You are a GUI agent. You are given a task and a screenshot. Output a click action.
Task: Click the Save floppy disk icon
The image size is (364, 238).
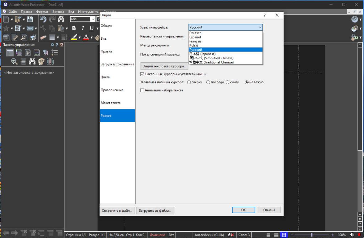(x=30, y=19)
